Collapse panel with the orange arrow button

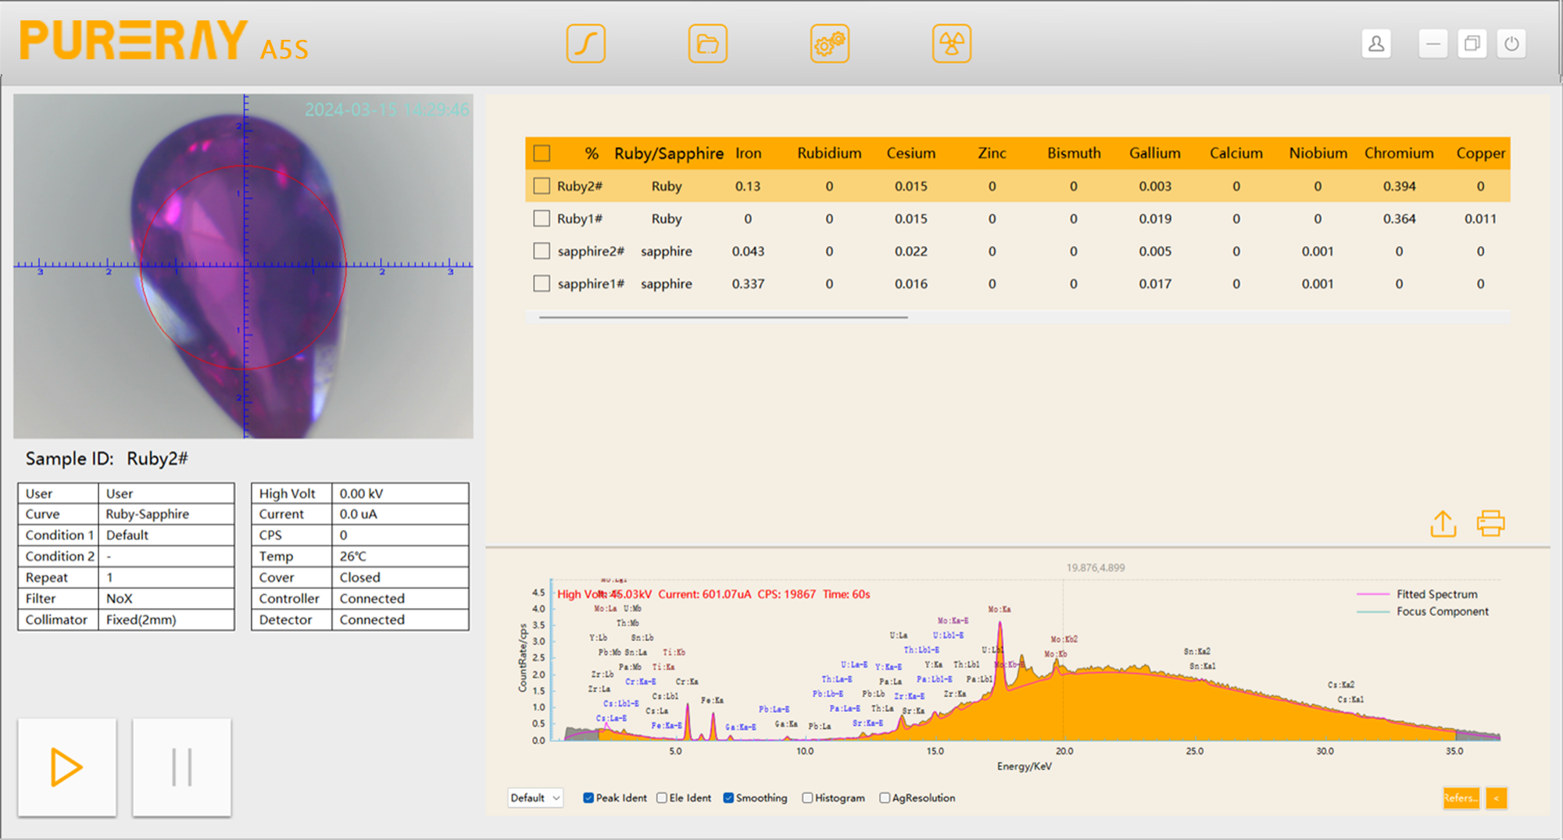1496,798
